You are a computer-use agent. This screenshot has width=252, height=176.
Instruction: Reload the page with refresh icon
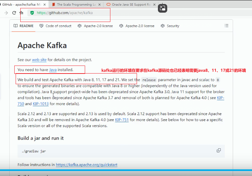coord(14,13)
